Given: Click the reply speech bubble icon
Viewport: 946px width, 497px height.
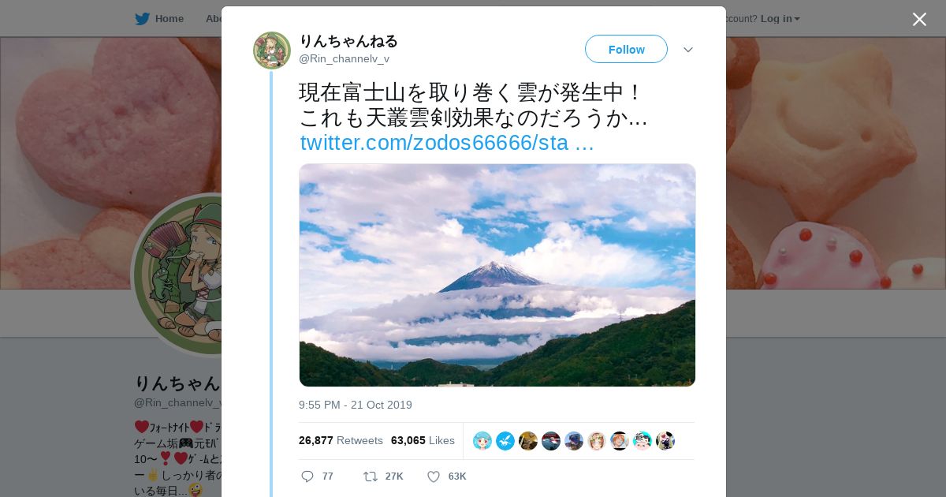Looking at the screenshot, I should point(307,476).
